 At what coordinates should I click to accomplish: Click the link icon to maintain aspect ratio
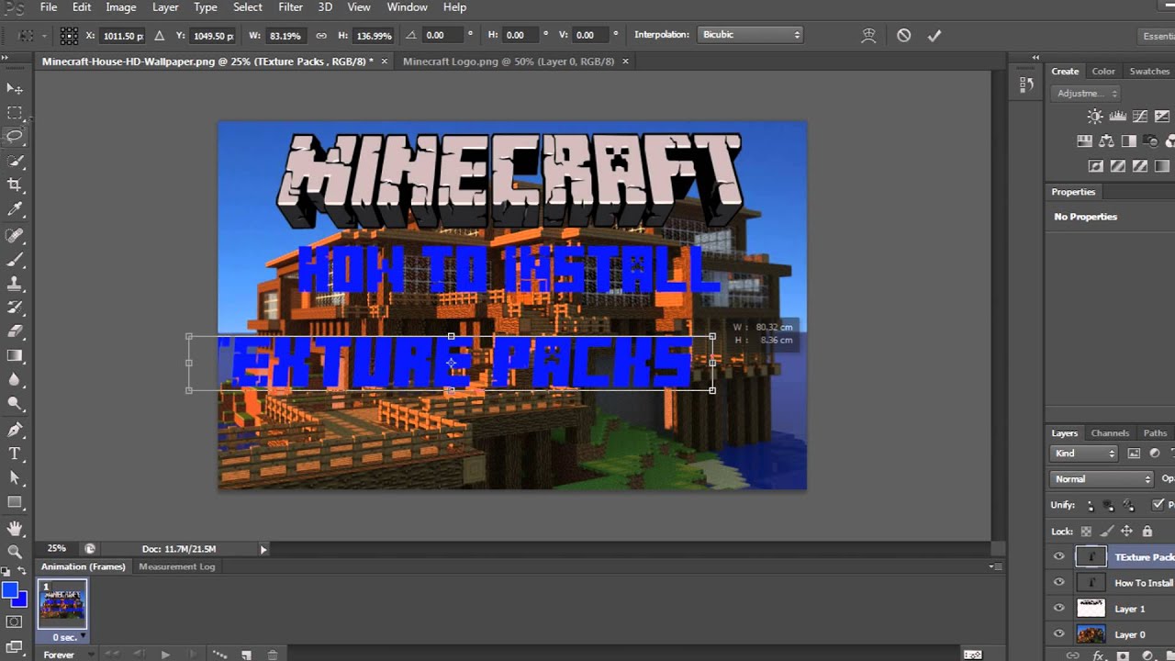coord(321,35)
